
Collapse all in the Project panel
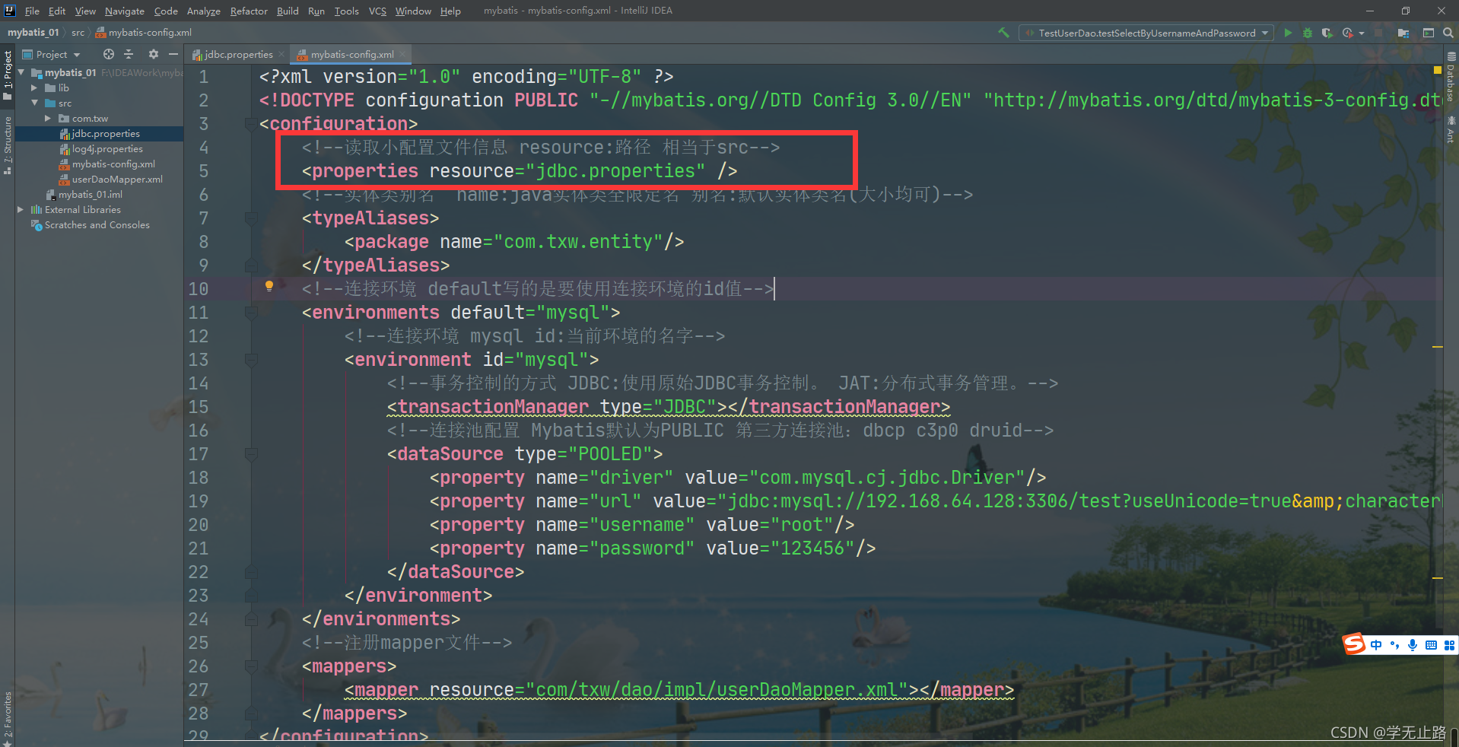(129, 54)
